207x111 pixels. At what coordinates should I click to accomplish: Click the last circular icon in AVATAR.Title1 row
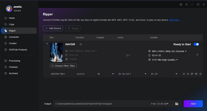200,74
